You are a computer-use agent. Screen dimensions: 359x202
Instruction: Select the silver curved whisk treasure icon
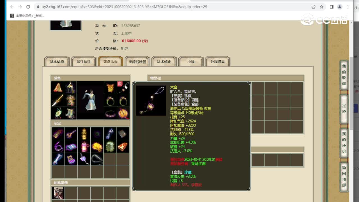pos(97,159)
